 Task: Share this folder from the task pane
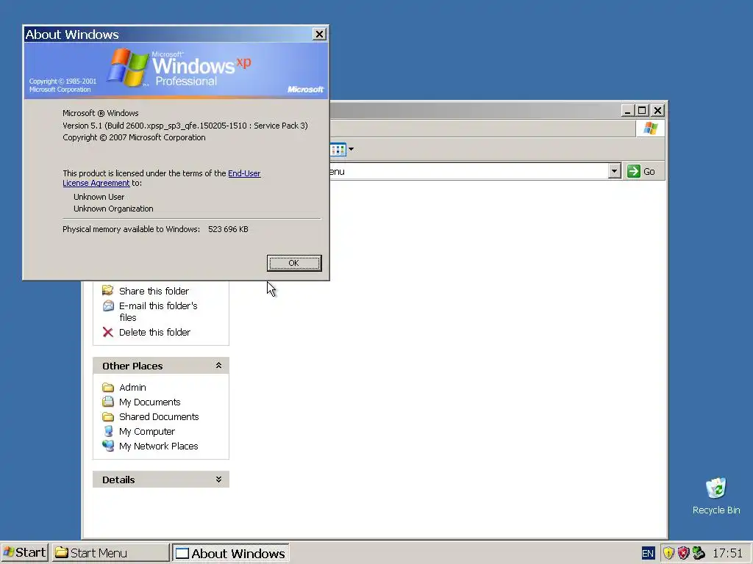(154, 291)
